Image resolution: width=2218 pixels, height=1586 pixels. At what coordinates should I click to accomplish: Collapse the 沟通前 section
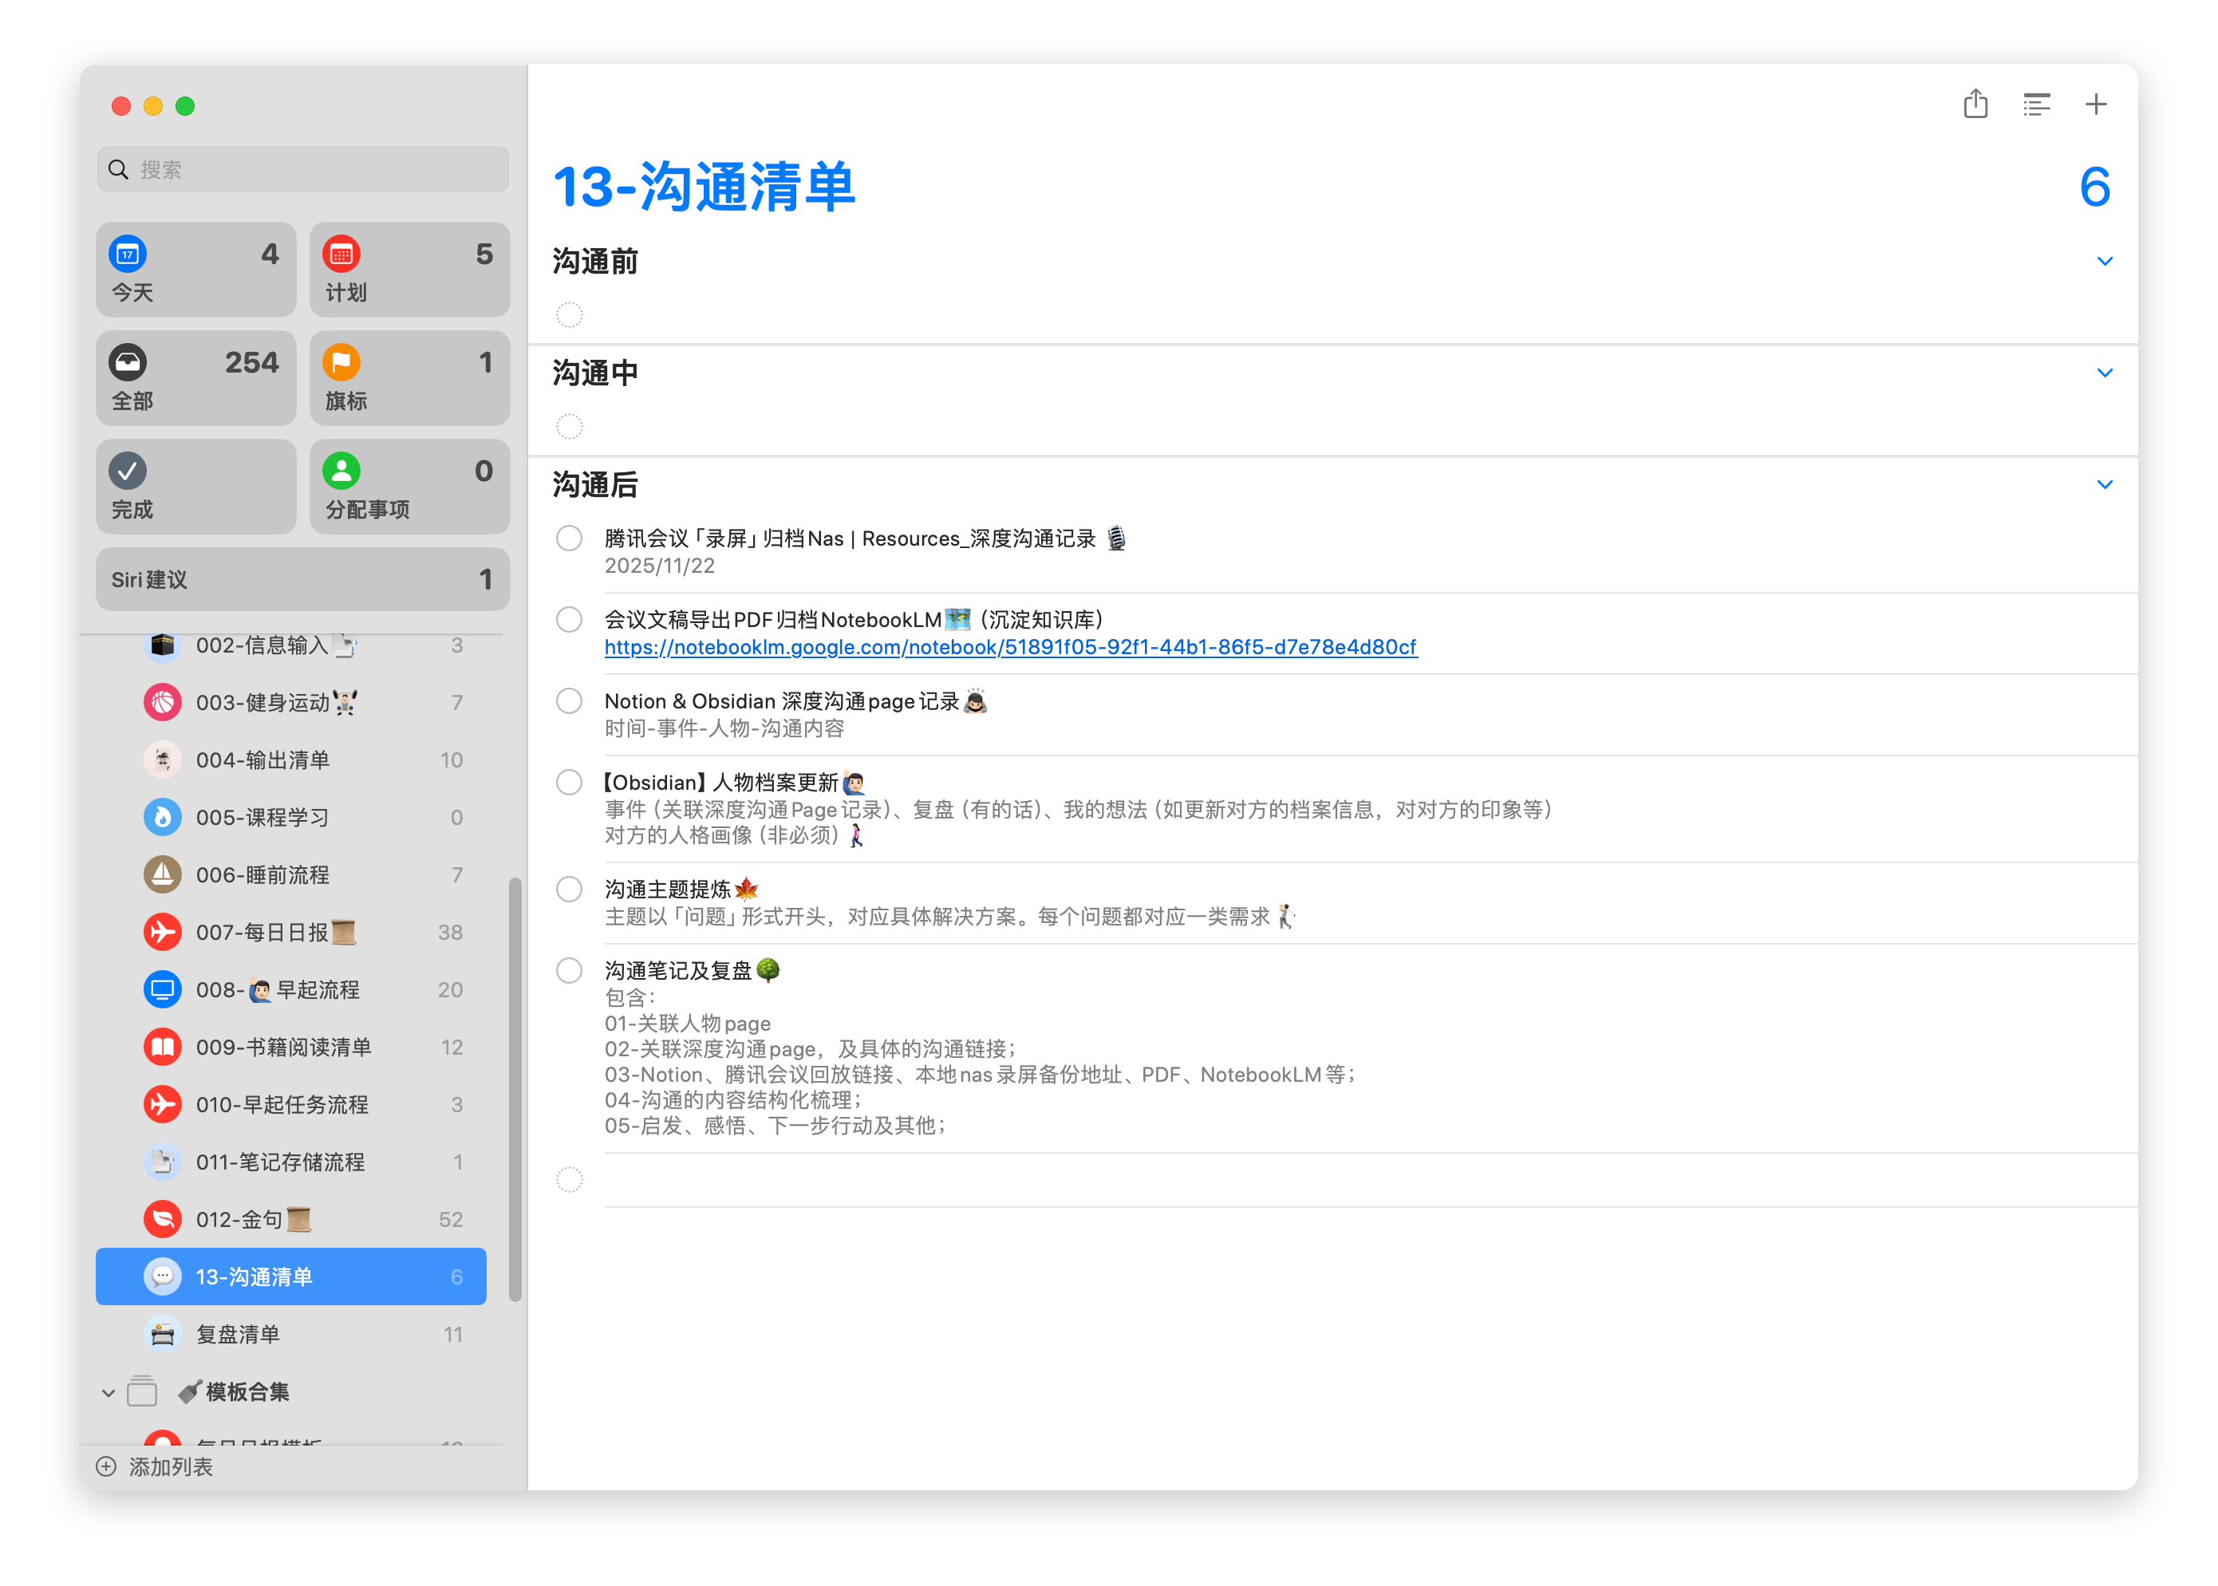point(2104,262)
